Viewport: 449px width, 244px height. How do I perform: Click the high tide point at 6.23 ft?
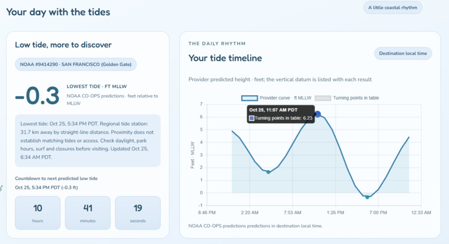pyautogui.click(x=318, y=114)
